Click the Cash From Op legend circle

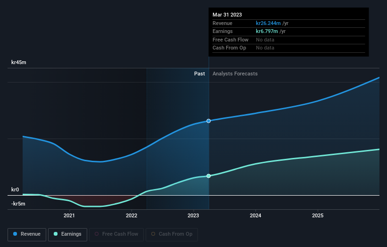[x=153, y=234]
